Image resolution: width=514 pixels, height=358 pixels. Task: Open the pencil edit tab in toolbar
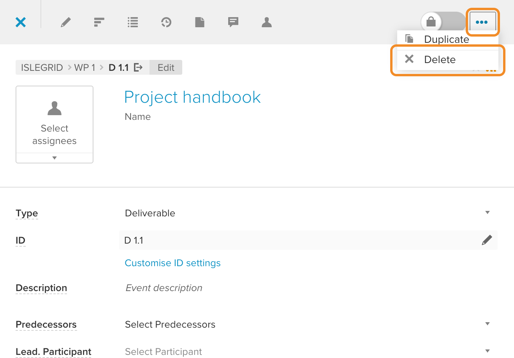66,22
